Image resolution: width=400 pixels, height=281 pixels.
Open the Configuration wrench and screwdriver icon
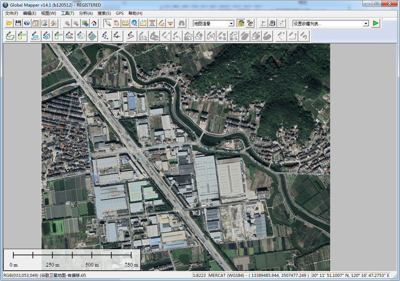click(53, 23)
